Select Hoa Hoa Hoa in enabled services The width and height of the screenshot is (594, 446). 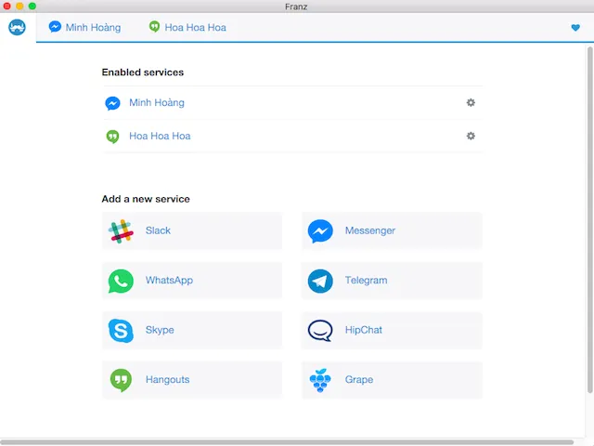160,136
